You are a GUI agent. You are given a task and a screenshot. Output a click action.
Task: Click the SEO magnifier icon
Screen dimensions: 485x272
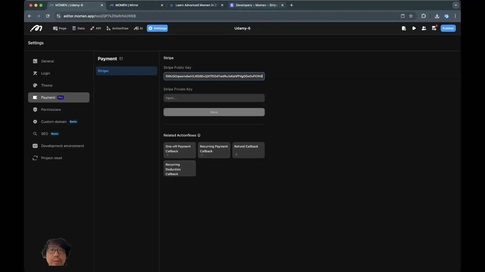coord(35,134)
